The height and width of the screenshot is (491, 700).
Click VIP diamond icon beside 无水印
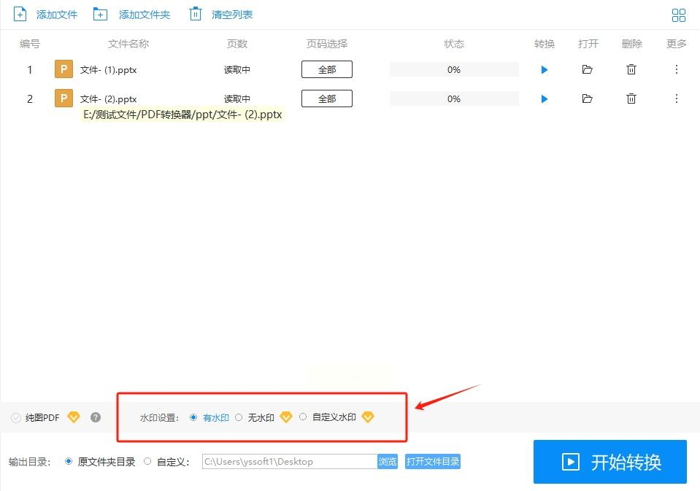tap(285, 417)
